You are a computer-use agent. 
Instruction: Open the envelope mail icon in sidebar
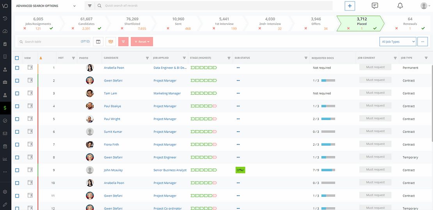tap(5, 134)
